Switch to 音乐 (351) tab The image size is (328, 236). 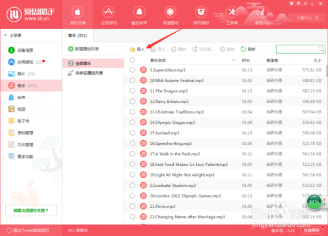77,35
